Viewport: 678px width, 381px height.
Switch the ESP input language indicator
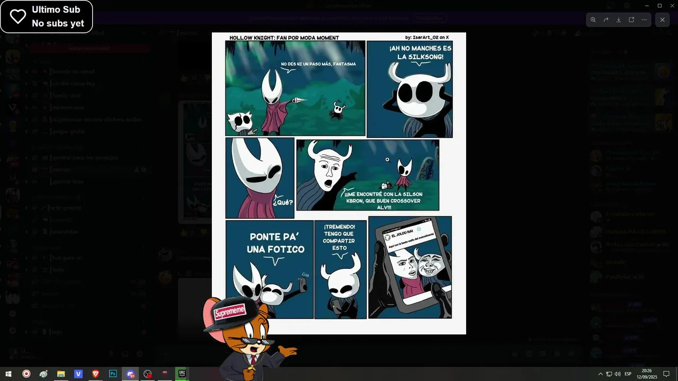pyautogui.click(x=628, y=374)
